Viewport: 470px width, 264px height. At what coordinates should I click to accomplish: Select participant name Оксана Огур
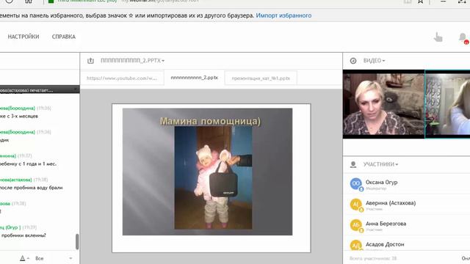coord(381,183)
